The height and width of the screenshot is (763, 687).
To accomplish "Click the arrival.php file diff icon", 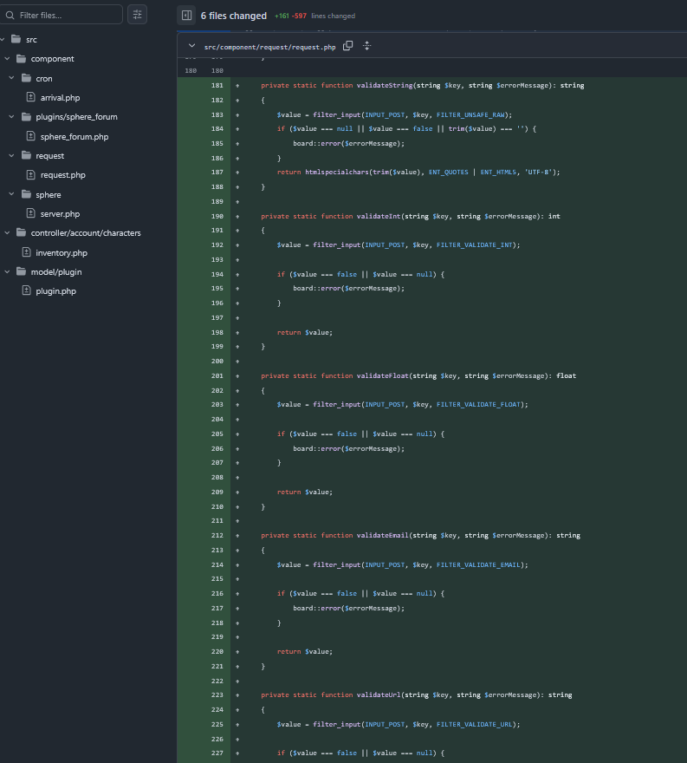I will click(x=30, y=97).
